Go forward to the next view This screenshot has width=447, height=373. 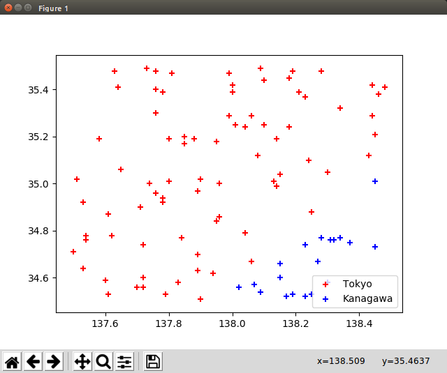pos(54,362)
